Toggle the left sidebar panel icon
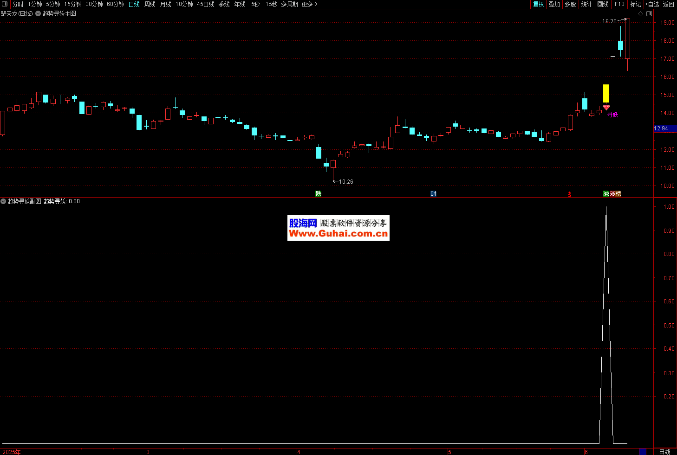 5,4
